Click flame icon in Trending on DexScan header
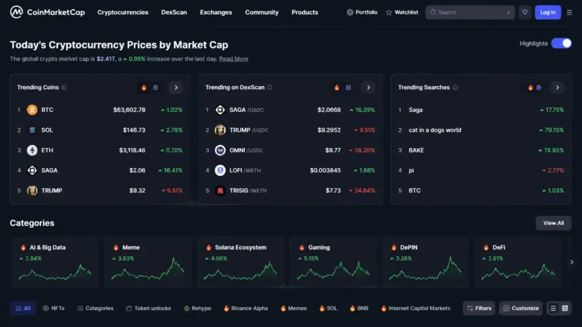Viewport: 582px width, 327px height. (x=337, y=87)
